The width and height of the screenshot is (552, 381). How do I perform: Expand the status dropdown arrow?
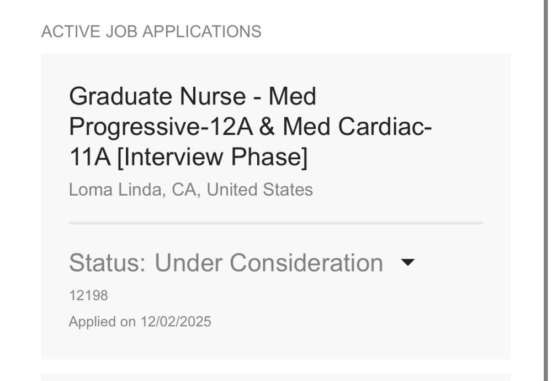click(x=407, y=263)
